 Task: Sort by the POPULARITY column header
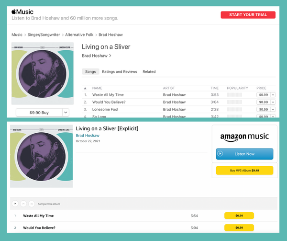coord(237,88)
